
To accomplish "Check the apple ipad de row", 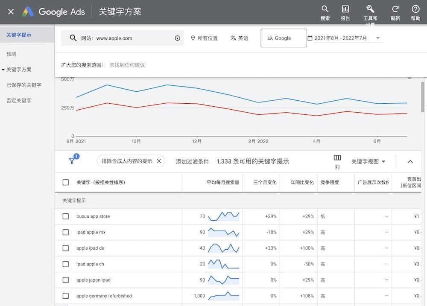I will tap(66, 248).
